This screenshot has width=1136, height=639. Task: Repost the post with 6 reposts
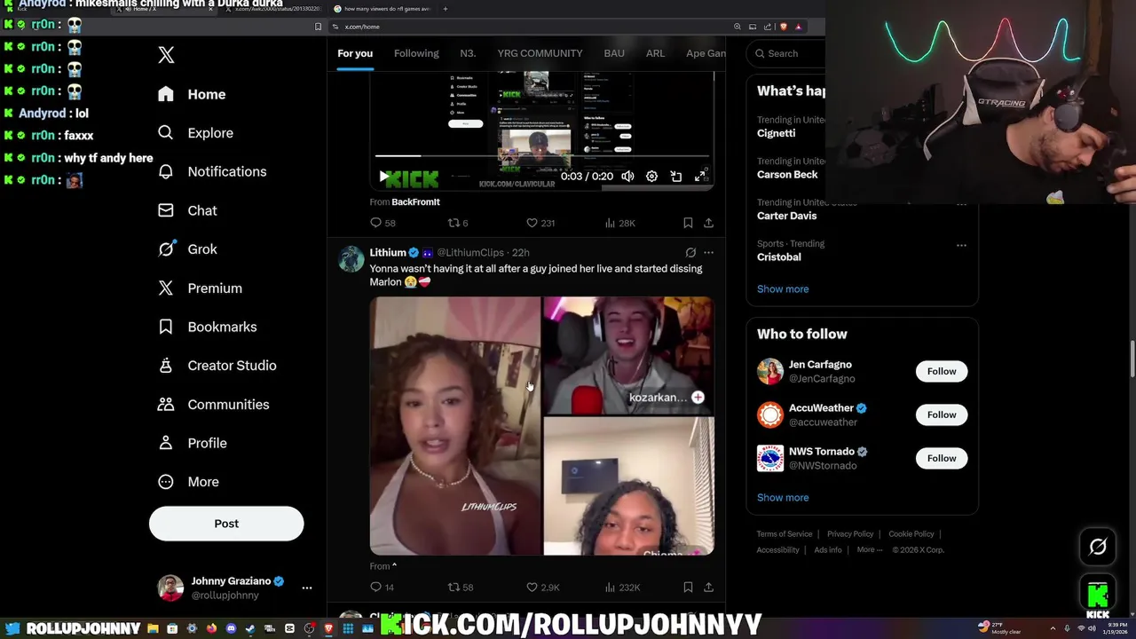pyautogui.click(x=458, y=223)
